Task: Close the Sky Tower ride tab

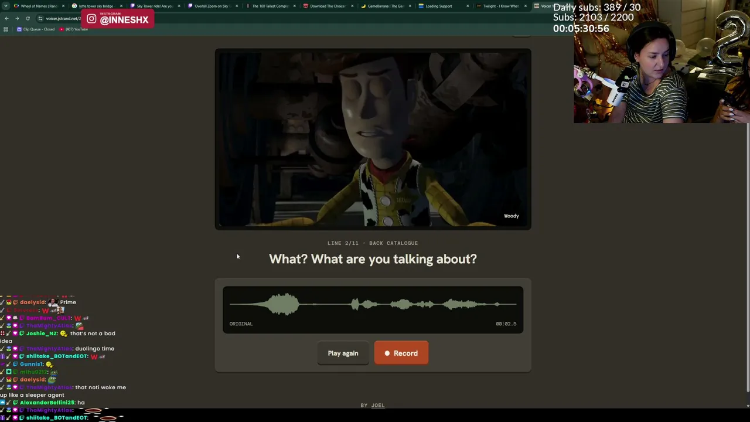Action: pyautogui.click(x=179, y=6)
